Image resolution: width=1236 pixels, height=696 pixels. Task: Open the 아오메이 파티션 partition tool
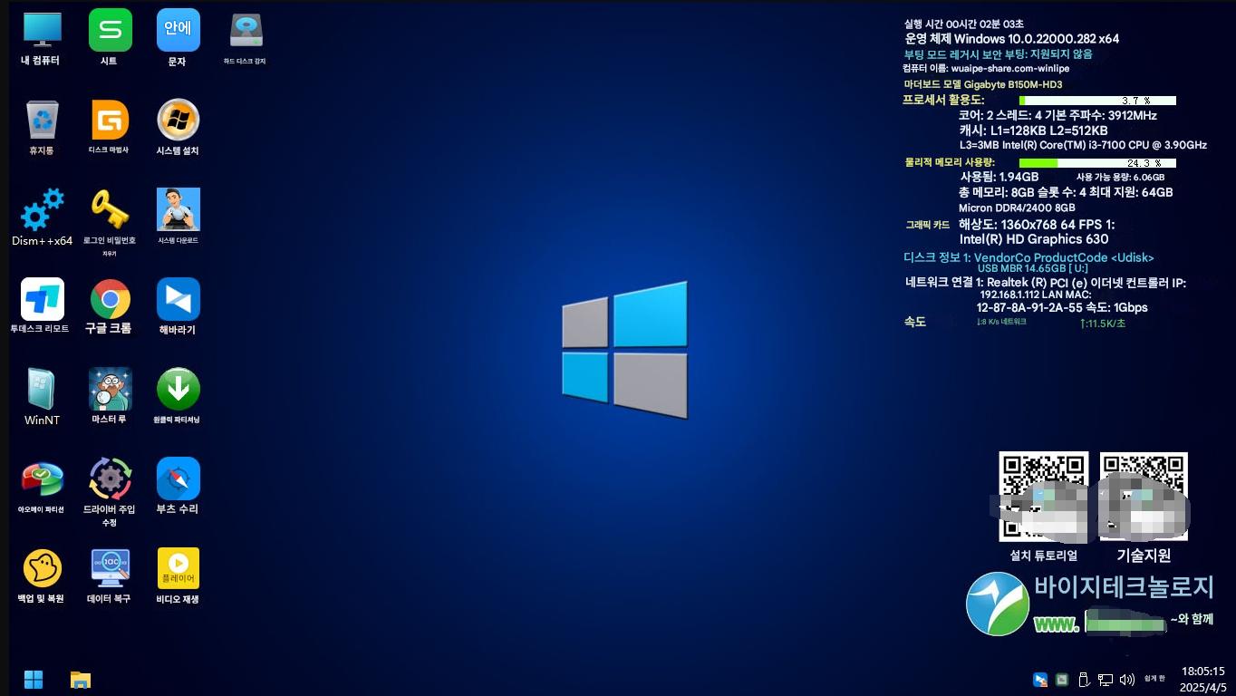pyautogui.click(x=42, y=478)
